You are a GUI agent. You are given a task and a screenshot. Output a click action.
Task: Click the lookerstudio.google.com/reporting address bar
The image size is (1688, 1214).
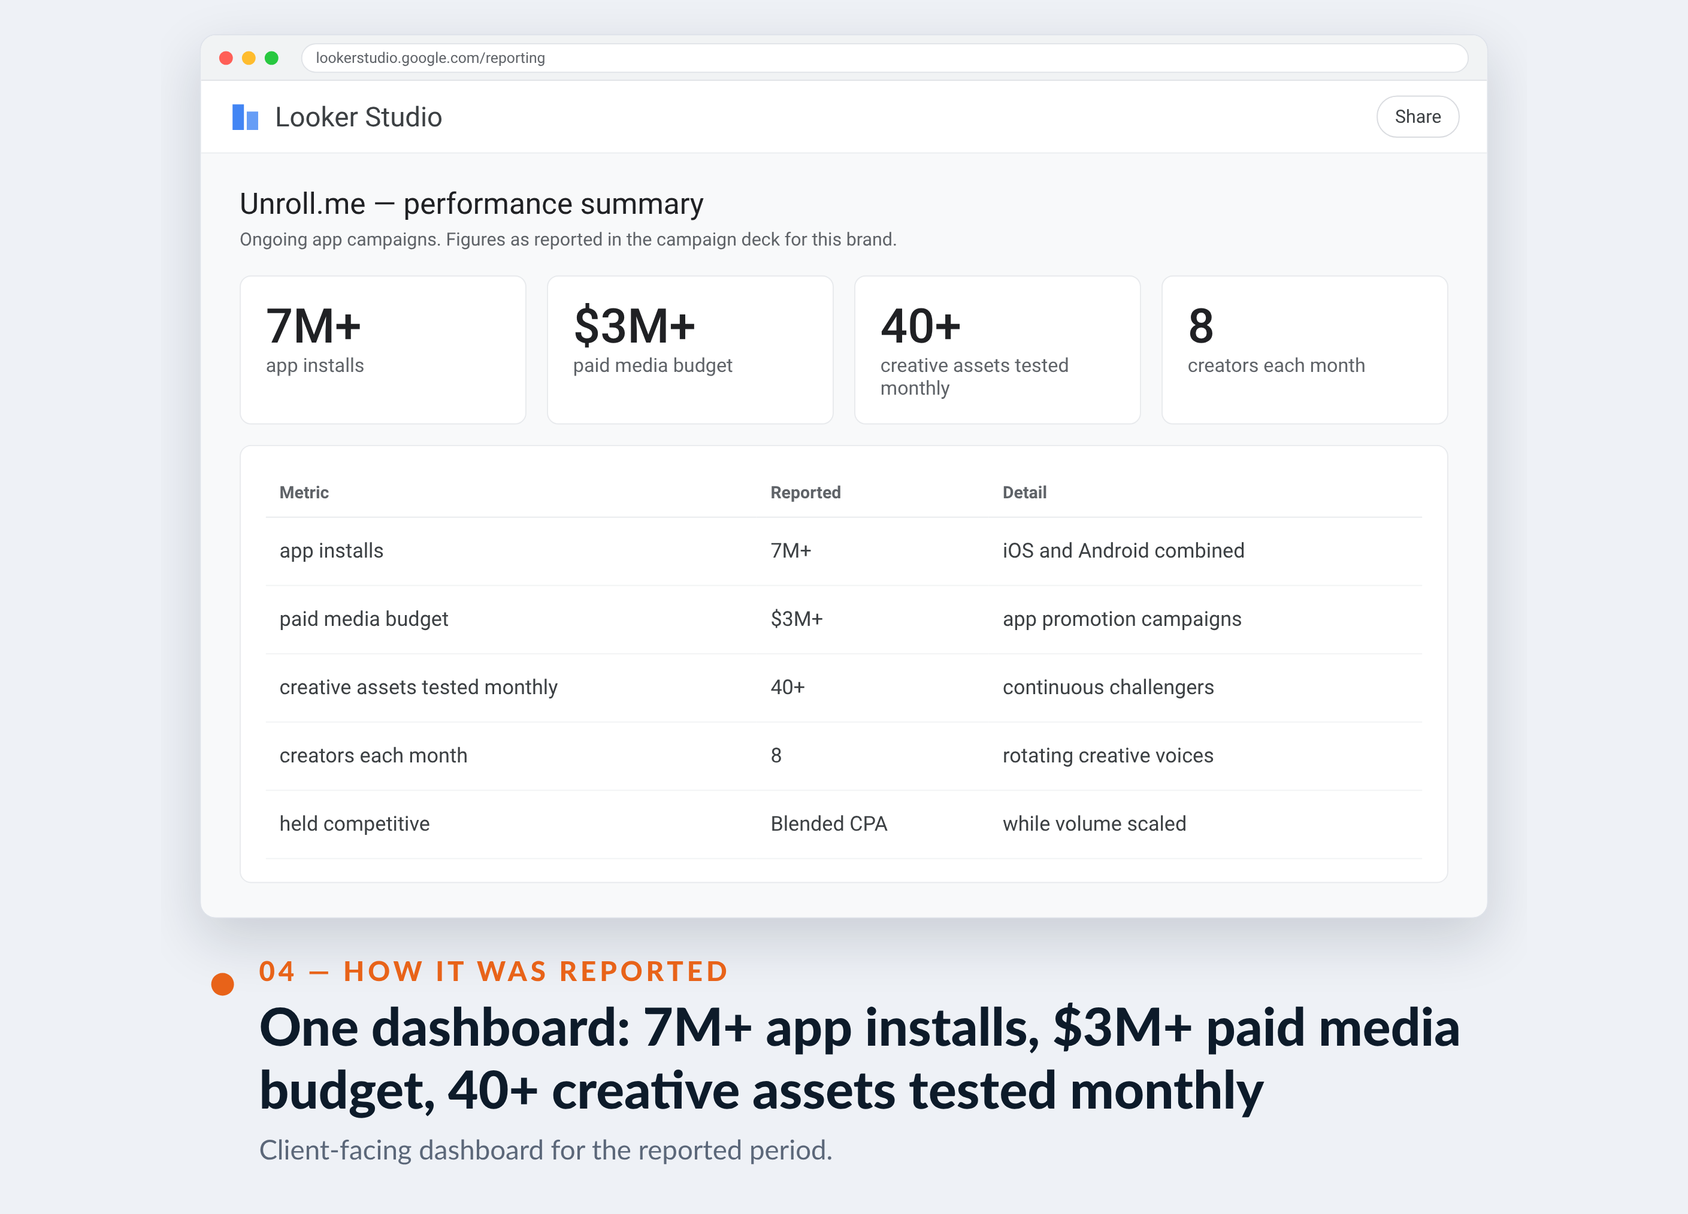pyautogui.click(x=884, y=58)
